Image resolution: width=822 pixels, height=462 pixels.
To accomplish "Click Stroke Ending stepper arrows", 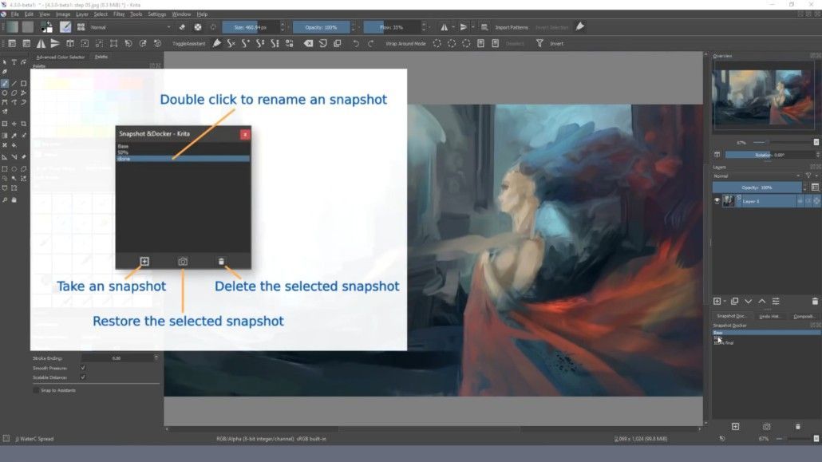I will click(156, 357).
